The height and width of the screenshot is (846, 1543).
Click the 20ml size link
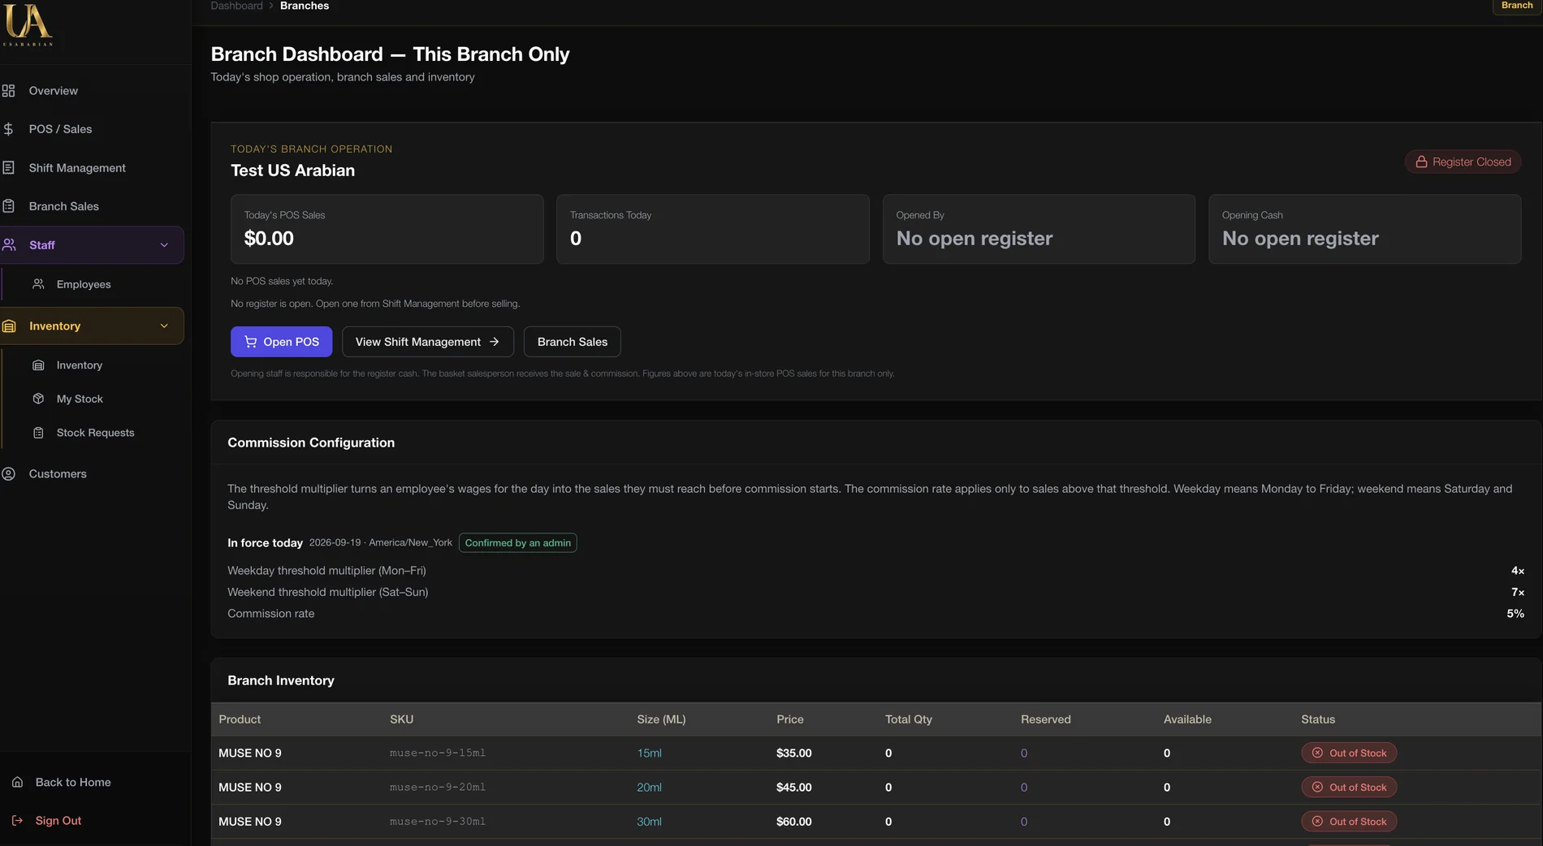[649, 788]
